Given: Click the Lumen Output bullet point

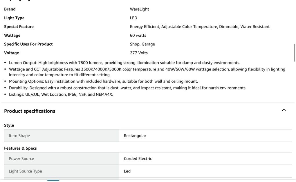Looking at the screenshot, I should pos(124,63).
